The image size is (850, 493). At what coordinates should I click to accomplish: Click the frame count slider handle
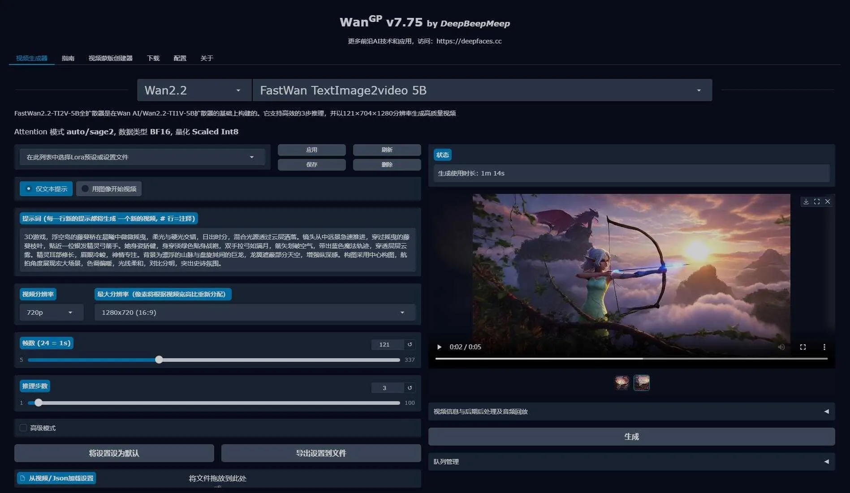[159, 360]
